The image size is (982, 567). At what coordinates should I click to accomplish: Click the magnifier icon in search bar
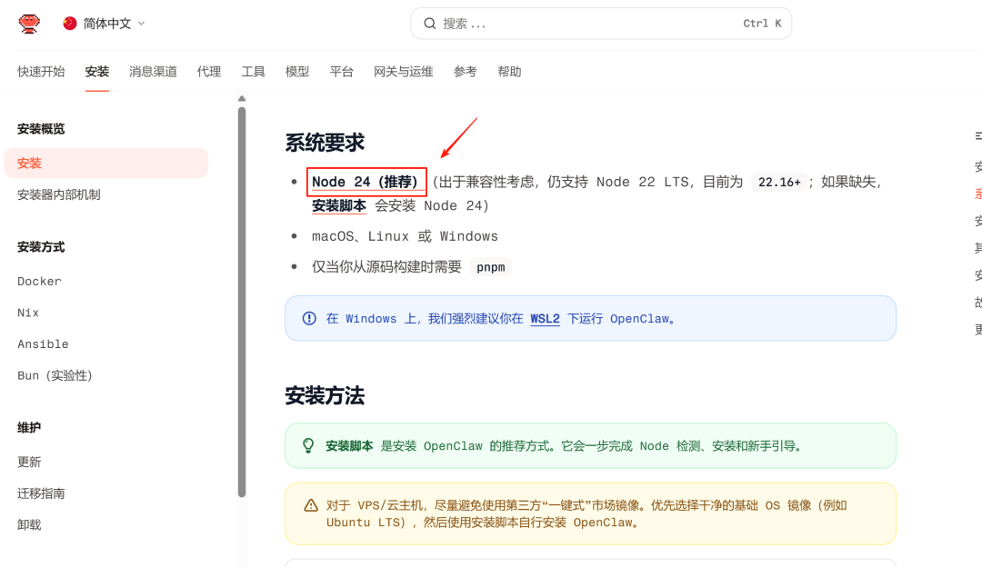click(x=430, y=24)
